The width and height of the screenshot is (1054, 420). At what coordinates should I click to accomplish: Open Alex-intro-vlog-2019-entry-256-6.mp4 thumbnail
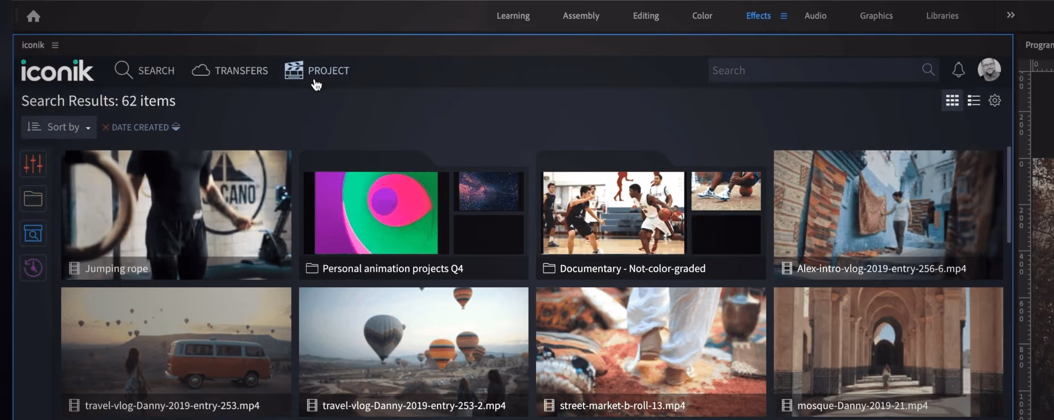tap(888, 215)
